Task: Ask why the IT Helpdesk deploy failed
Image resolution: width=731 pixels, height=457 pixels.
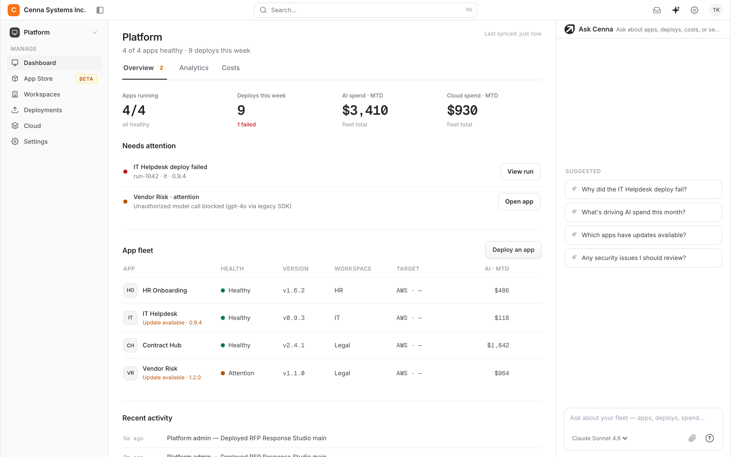Action: coord(643,189)
